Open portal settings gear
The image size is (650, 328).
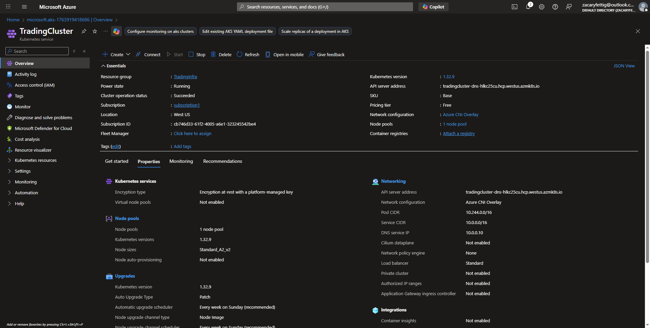click(541, 7)
